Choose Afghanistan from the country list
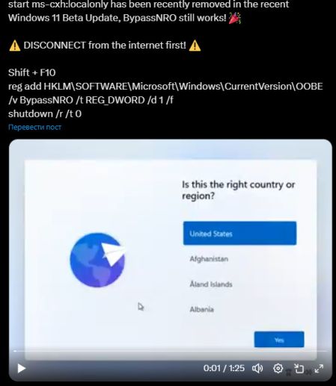This screenshot has height=386, width=336. pyautogui.click(x=209, y=259)
